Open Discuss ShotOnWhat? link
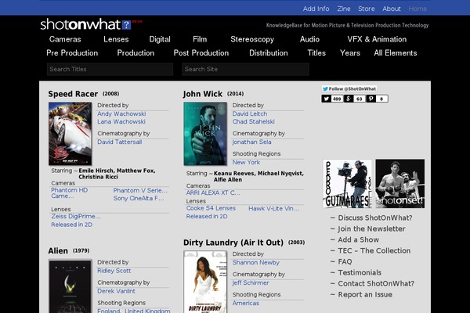 pos(374,218)
